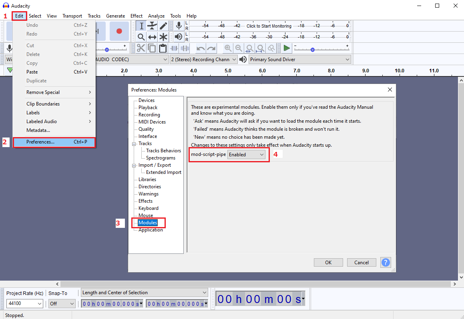Click the microphone icon beside recording slider
This screenshot has height=319, width=464.
tap(10, 48)
